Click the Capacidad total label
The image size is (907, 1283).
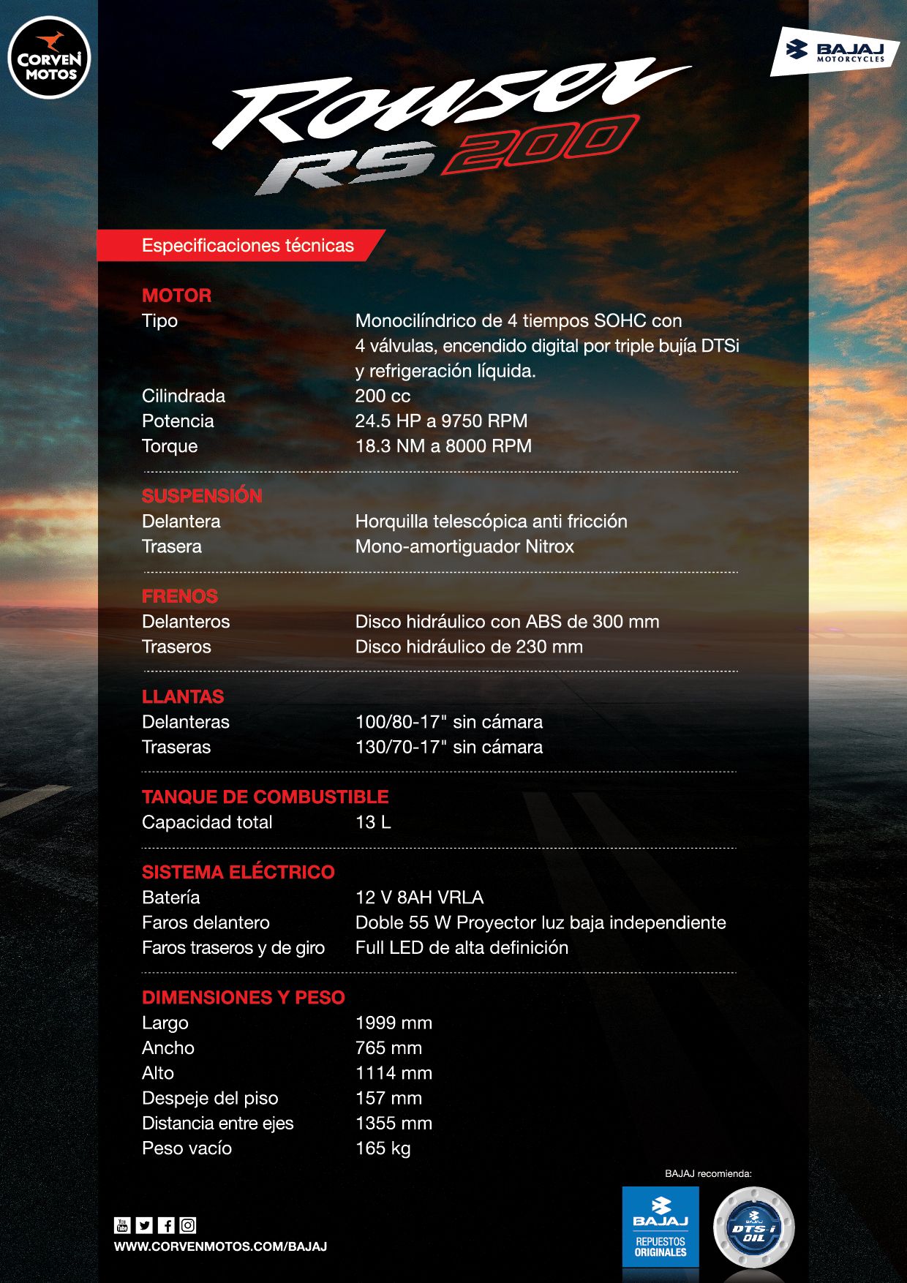click(x=207, y=822)
